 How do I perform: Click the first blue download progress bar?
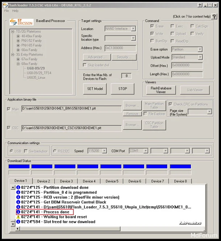click(19, 167)
